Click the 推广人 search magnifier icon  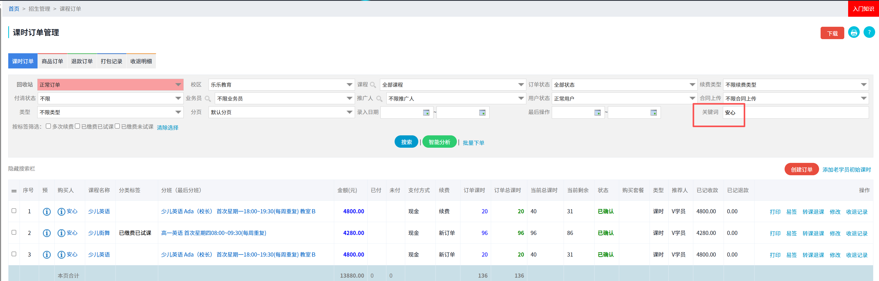pyautogui.click(x=380, y=98)
